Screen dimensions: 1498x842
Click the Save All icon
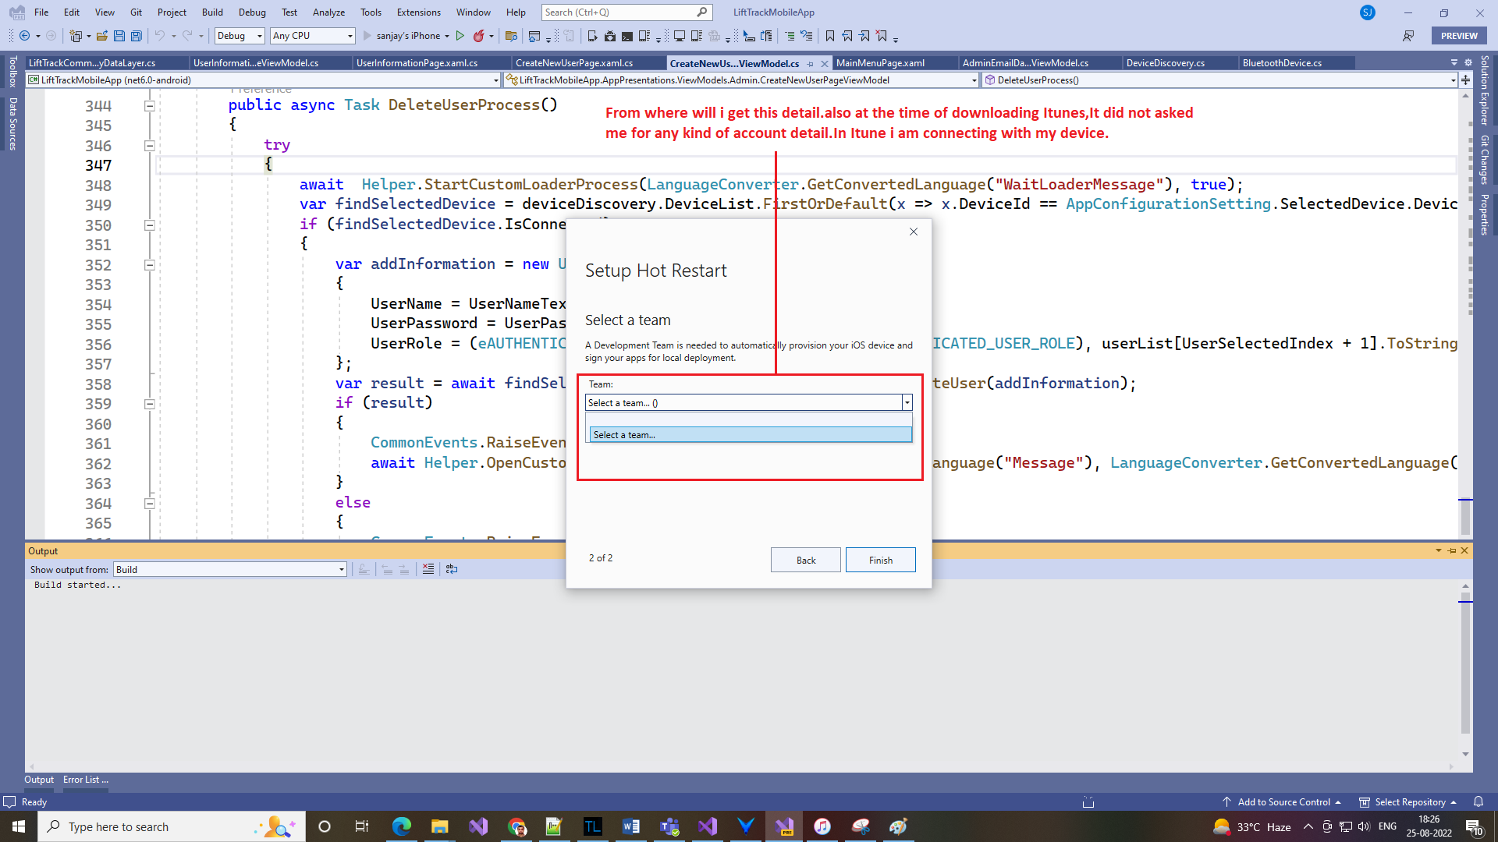coord(137,36)
